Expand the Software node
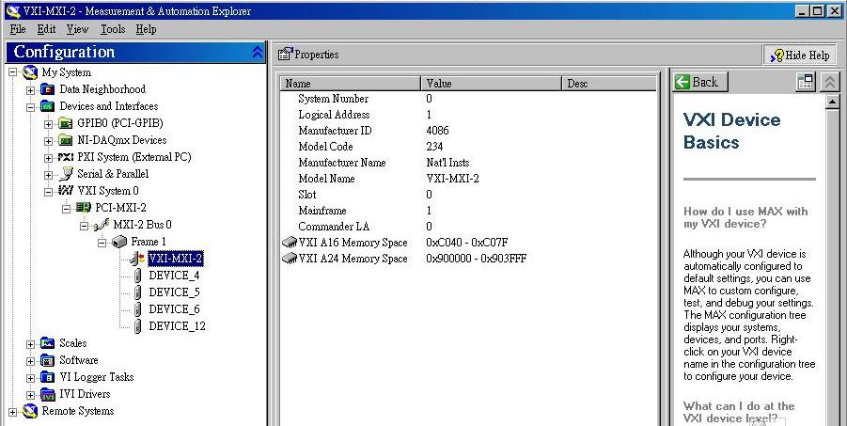847x426 pixels. coord(30,360)
